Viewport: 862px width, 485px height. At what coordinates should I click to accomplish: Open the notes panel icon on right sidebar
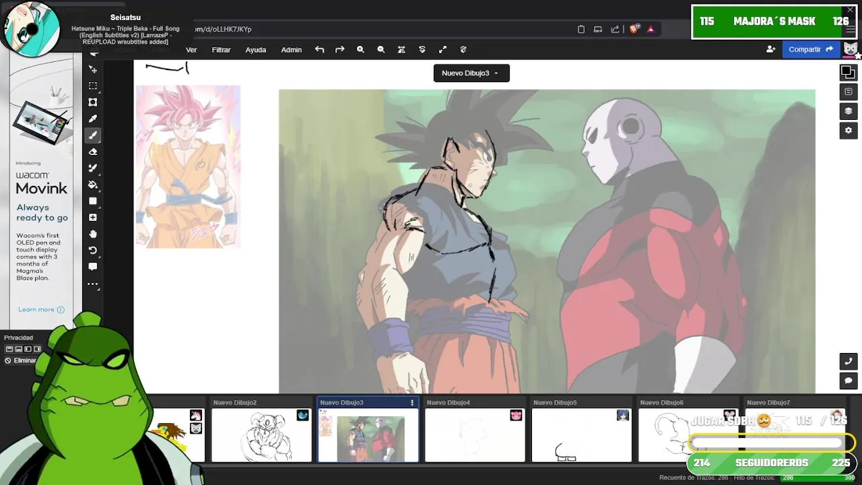848,92
